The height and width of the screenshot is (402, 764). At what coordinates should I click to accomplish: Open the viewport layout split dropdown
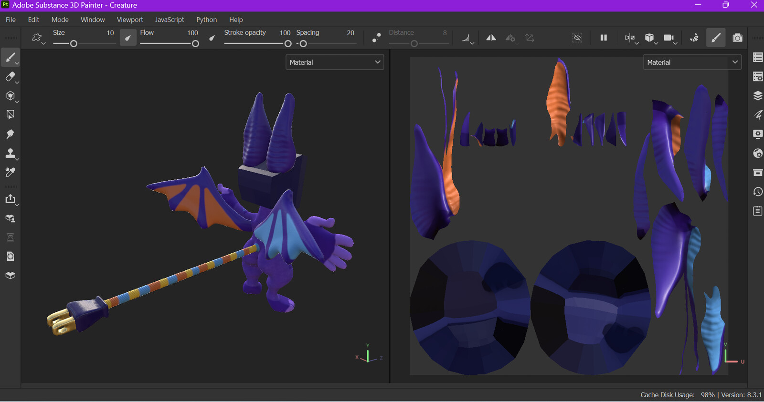(631, 38)
